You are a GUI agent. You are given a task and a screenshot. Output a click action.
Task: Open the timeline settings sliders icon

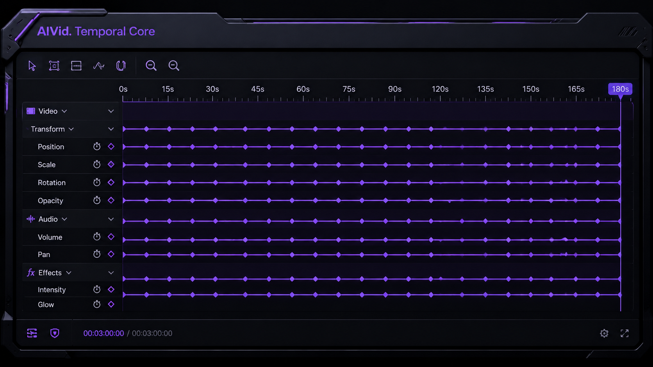(x=32, y=333)
